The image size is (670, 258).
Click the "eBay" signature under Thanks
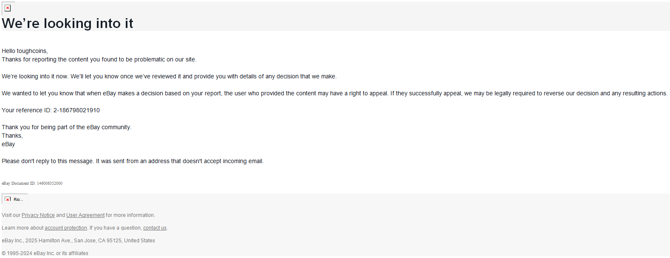pos(8,144)
